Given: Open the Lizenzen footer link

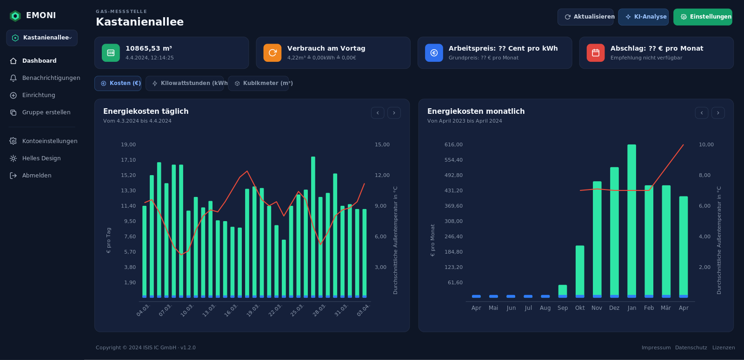Looking at the screenshot, I should [x=724, y=348].
